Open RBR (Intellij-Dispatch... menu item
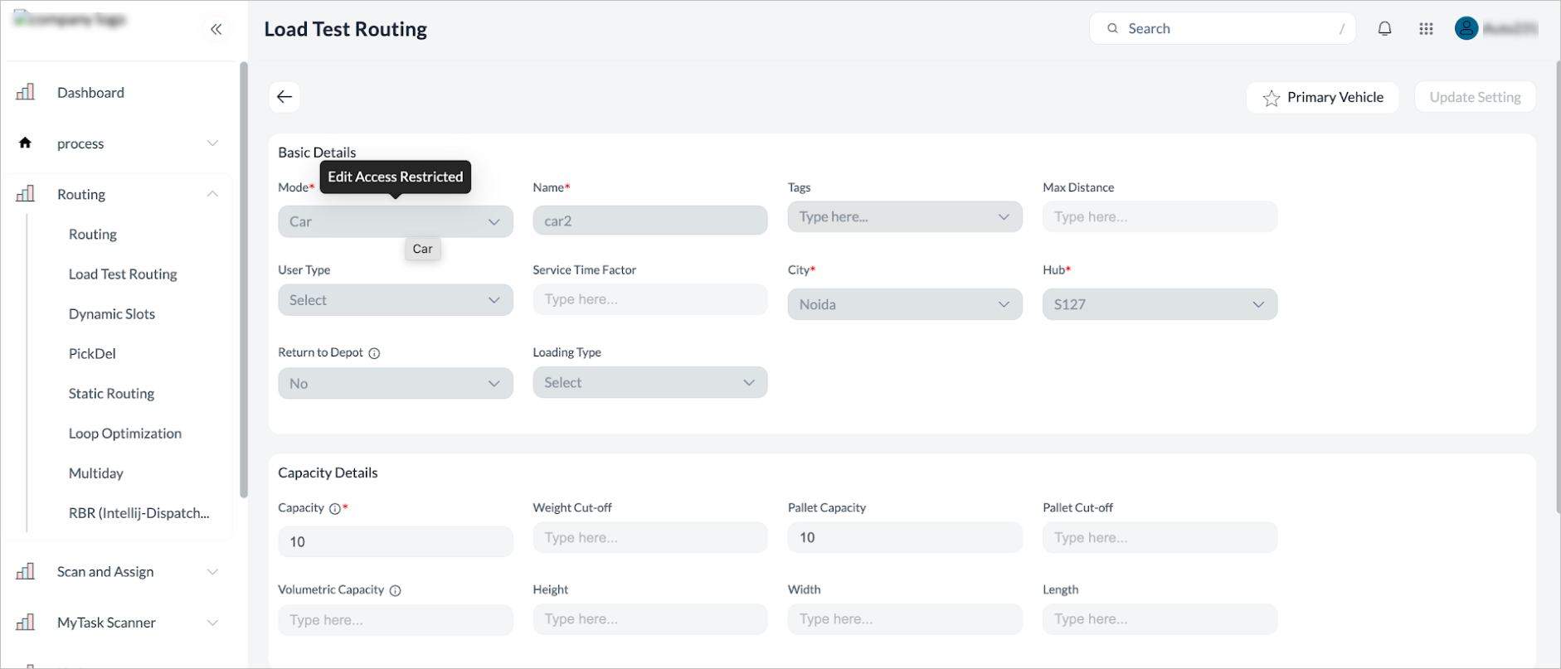This screenshot has height=669, width=1561. coord(139,513)
